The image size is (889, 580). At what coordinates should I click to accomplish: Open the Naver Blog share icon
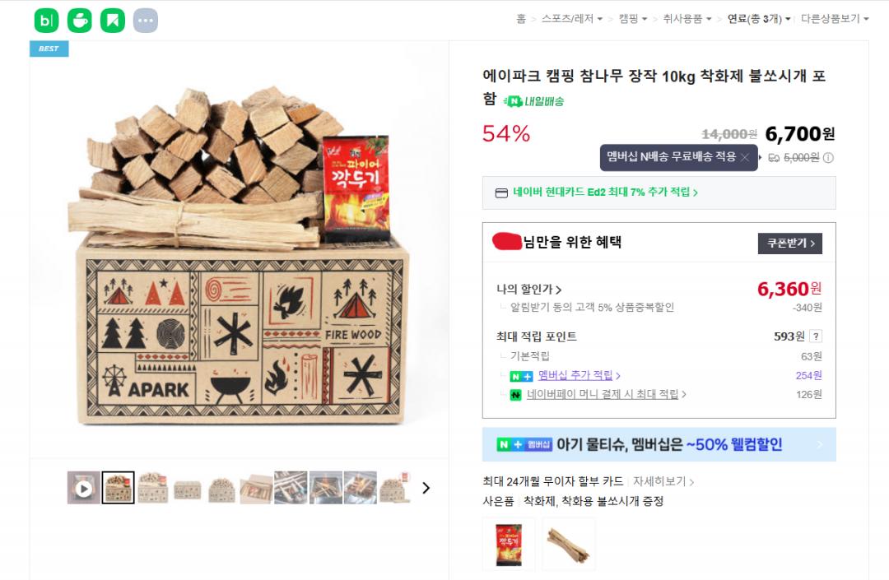coord(47,21)
